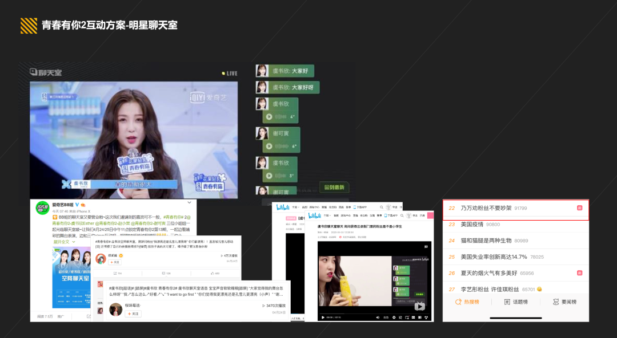Viewport: 617px width, 338px height.
Task: Open bilibili video title 虞书欣聊天室聊天
Action: (360, 226)
